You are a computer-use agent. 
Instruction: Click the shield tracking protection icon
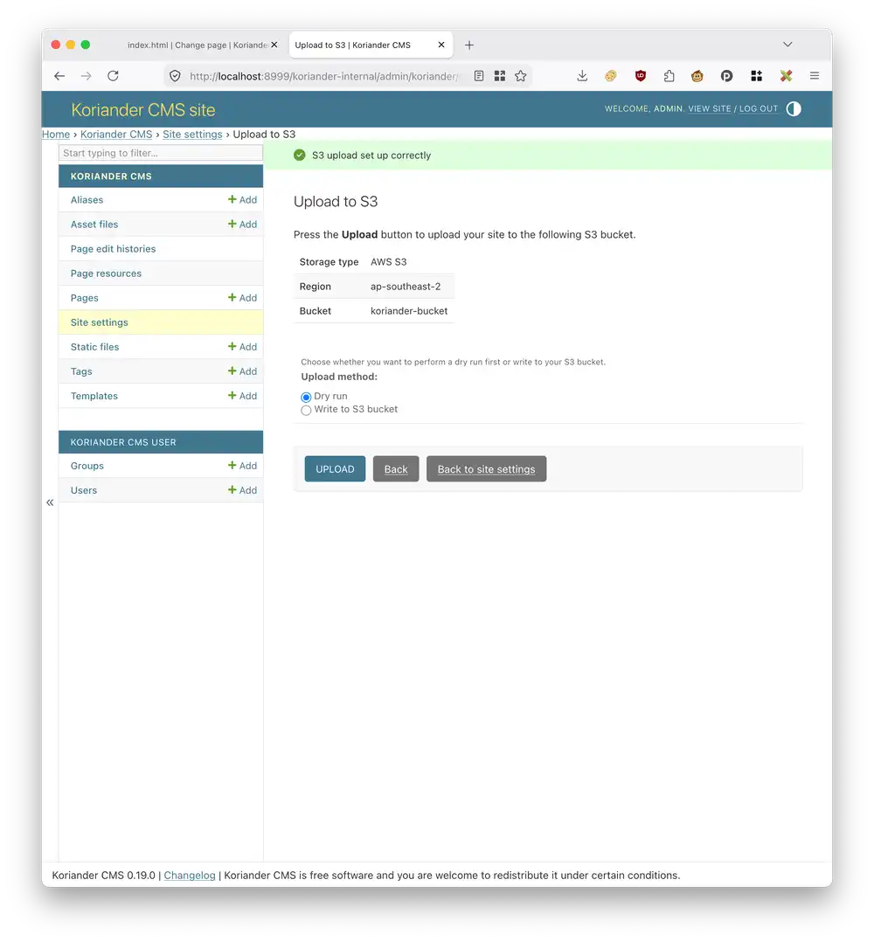coord(175,76)
